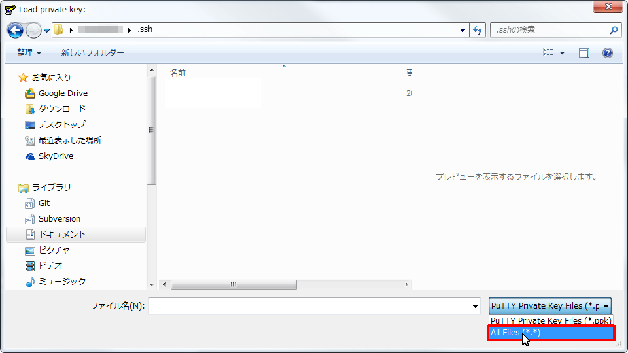The height and width of the screenshot is (353, 628).
Task: Open Google Drive in favorites
Action: [x=63, y=93]
